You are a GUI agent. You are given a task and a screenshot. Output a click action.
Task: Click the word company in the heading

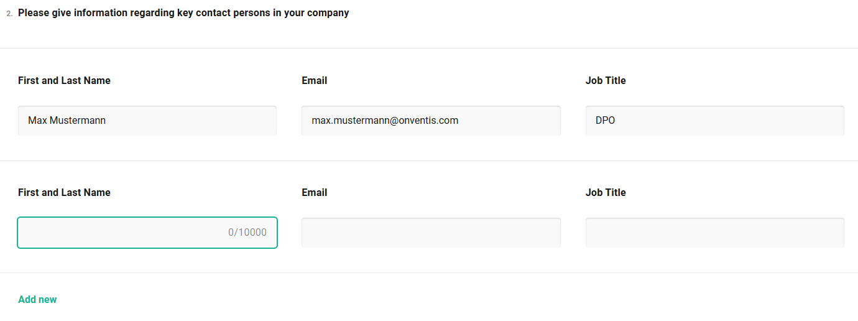[x=328, y=12]
